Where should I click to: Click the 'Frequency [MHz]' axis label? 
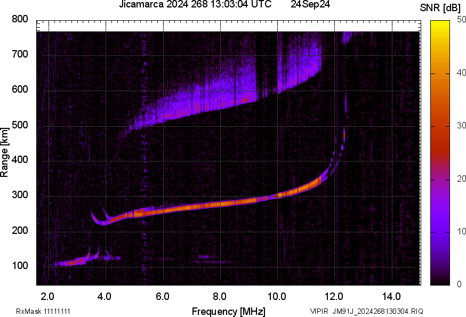coord(229,312)
